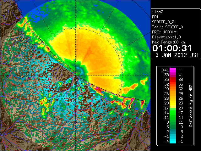Click the 'PRF: 1800Hz' entry
Viewport: 201px width, 151px height.
[x=164, y=32]
